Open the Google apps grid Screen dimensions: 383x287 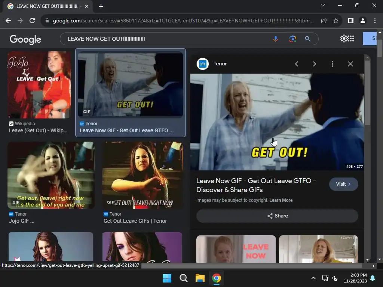tap(351, 38)
